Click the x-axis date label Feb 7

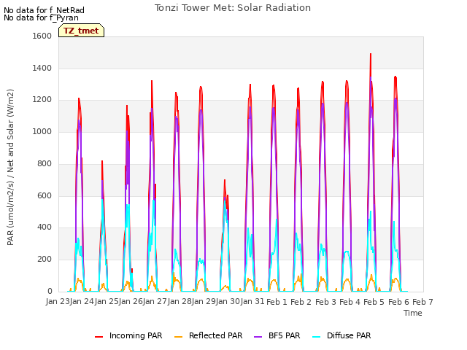(x=422, y=302)
